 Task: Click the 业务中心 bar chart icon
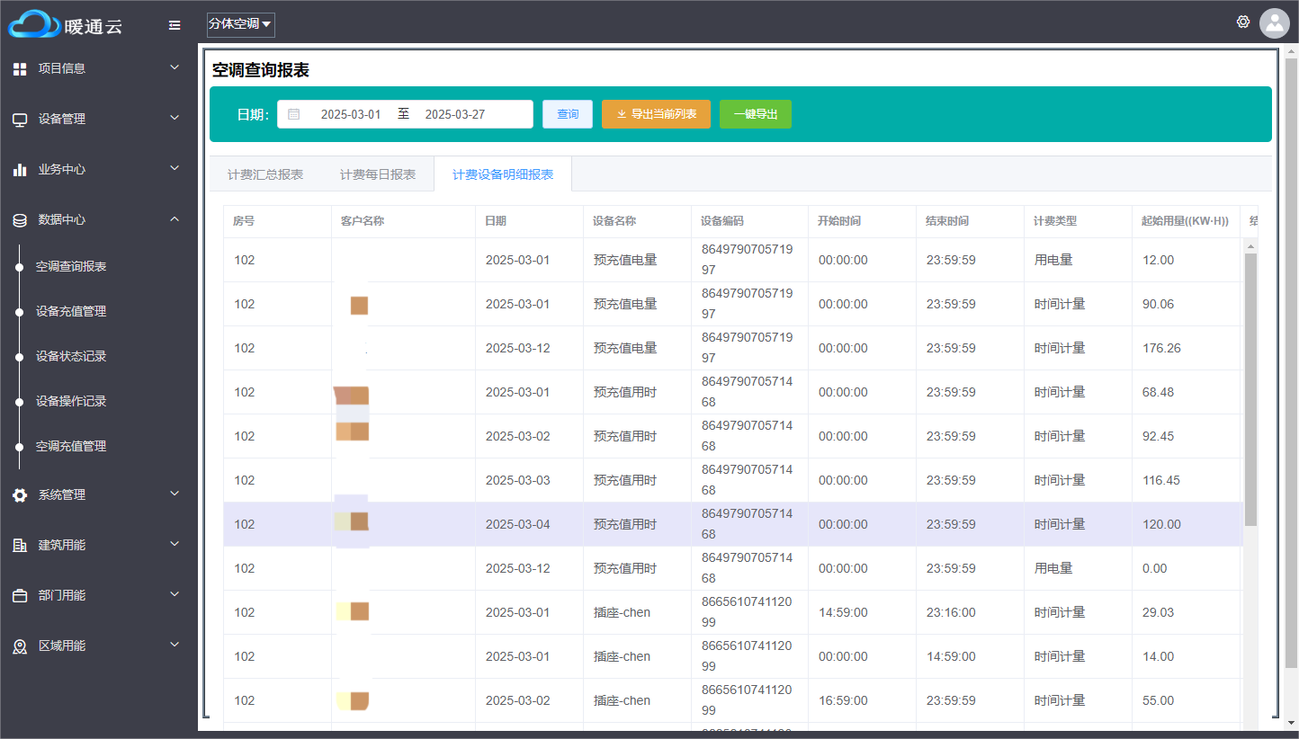[20, 169]
